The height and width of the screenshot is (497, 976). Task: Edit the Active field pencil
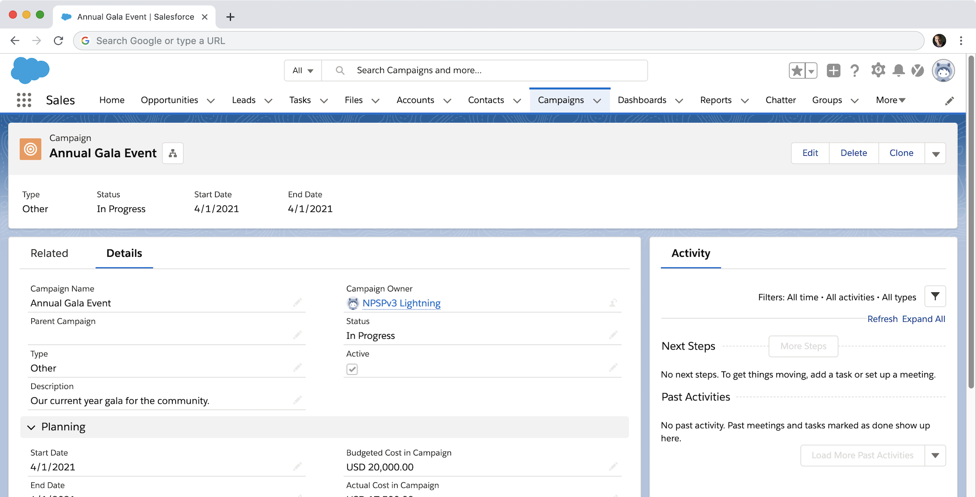coord(613,368)
